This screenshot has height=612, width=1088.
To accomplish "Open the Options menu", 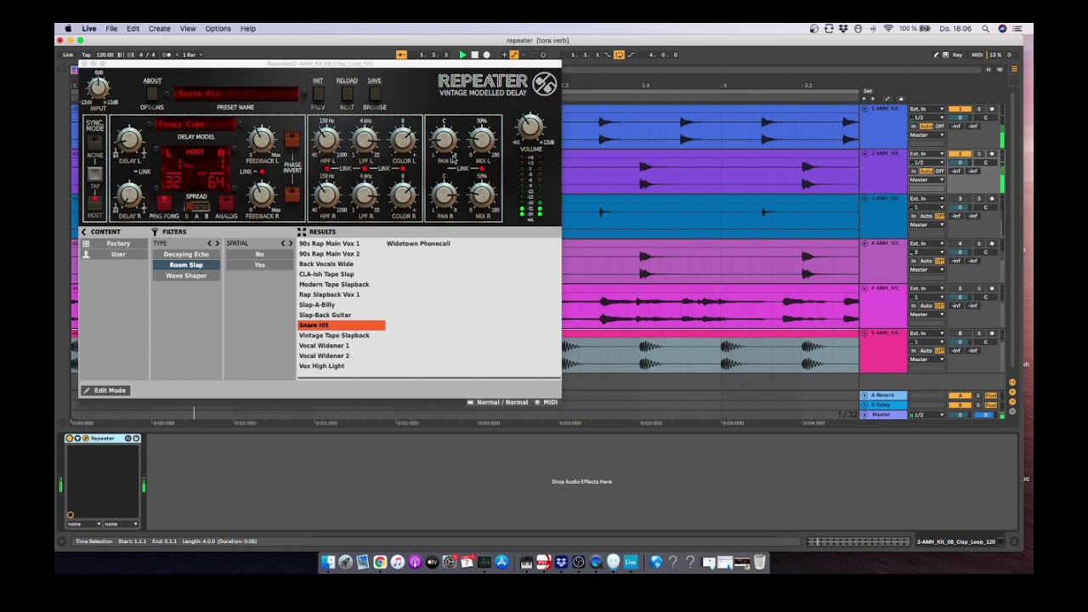I will 218,29.
